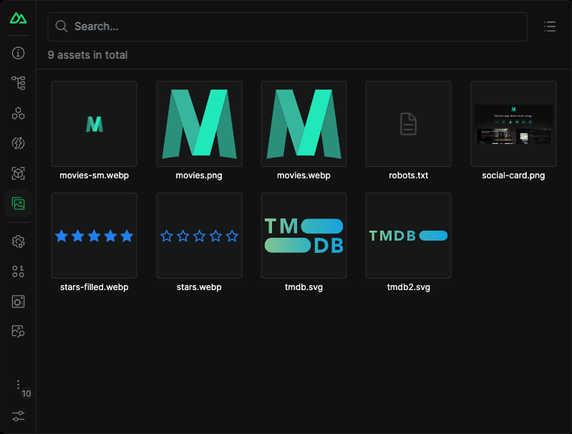Screen dimensions: 572x434
Task: Focus the Search assets field
Action: point(288,26)
